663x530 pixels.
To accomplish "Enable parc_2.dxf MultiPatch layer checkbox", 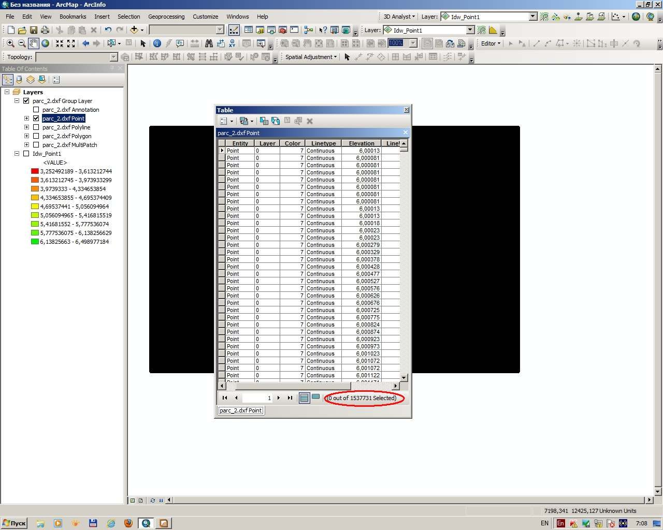I will pos(36,145).
